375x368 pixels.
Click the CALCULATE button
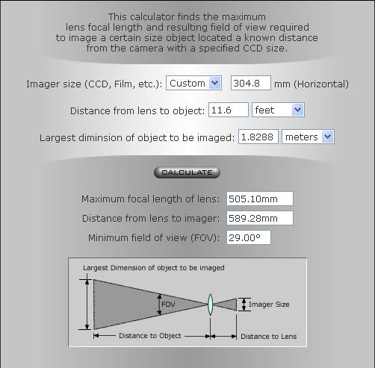[x=187, y=172]
